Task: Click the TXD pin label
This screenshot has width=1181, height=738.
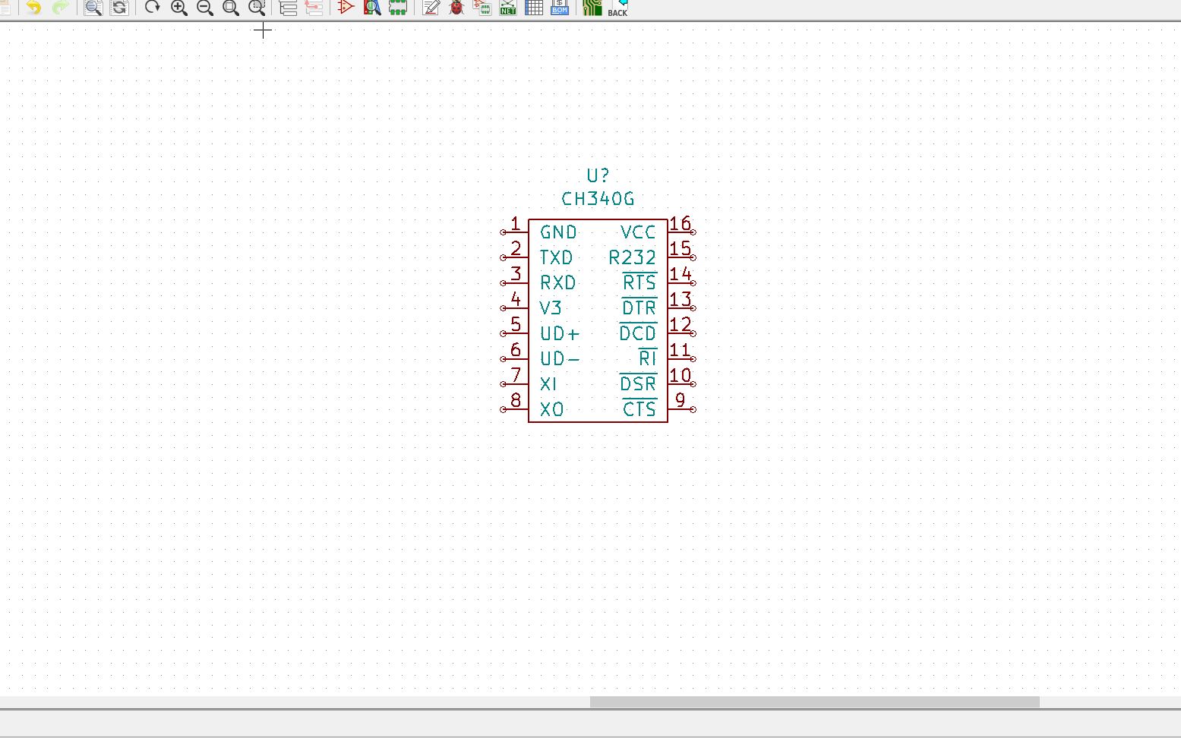Action: pos(556,257)
